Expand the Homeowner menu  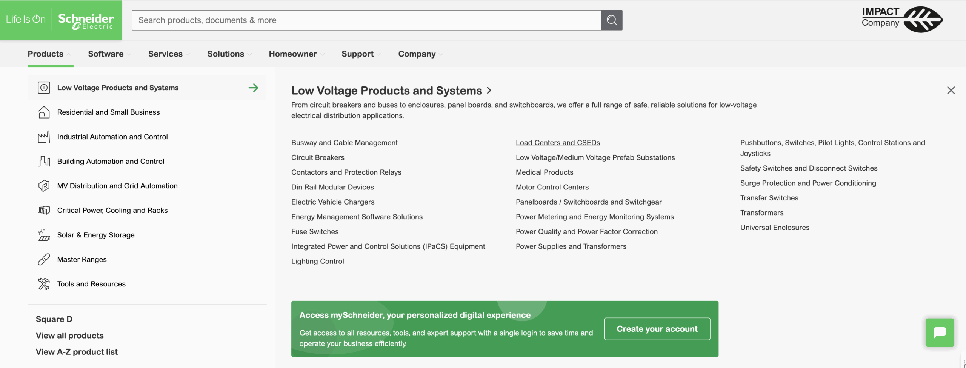pyautogui.click(x=297, y=54)
